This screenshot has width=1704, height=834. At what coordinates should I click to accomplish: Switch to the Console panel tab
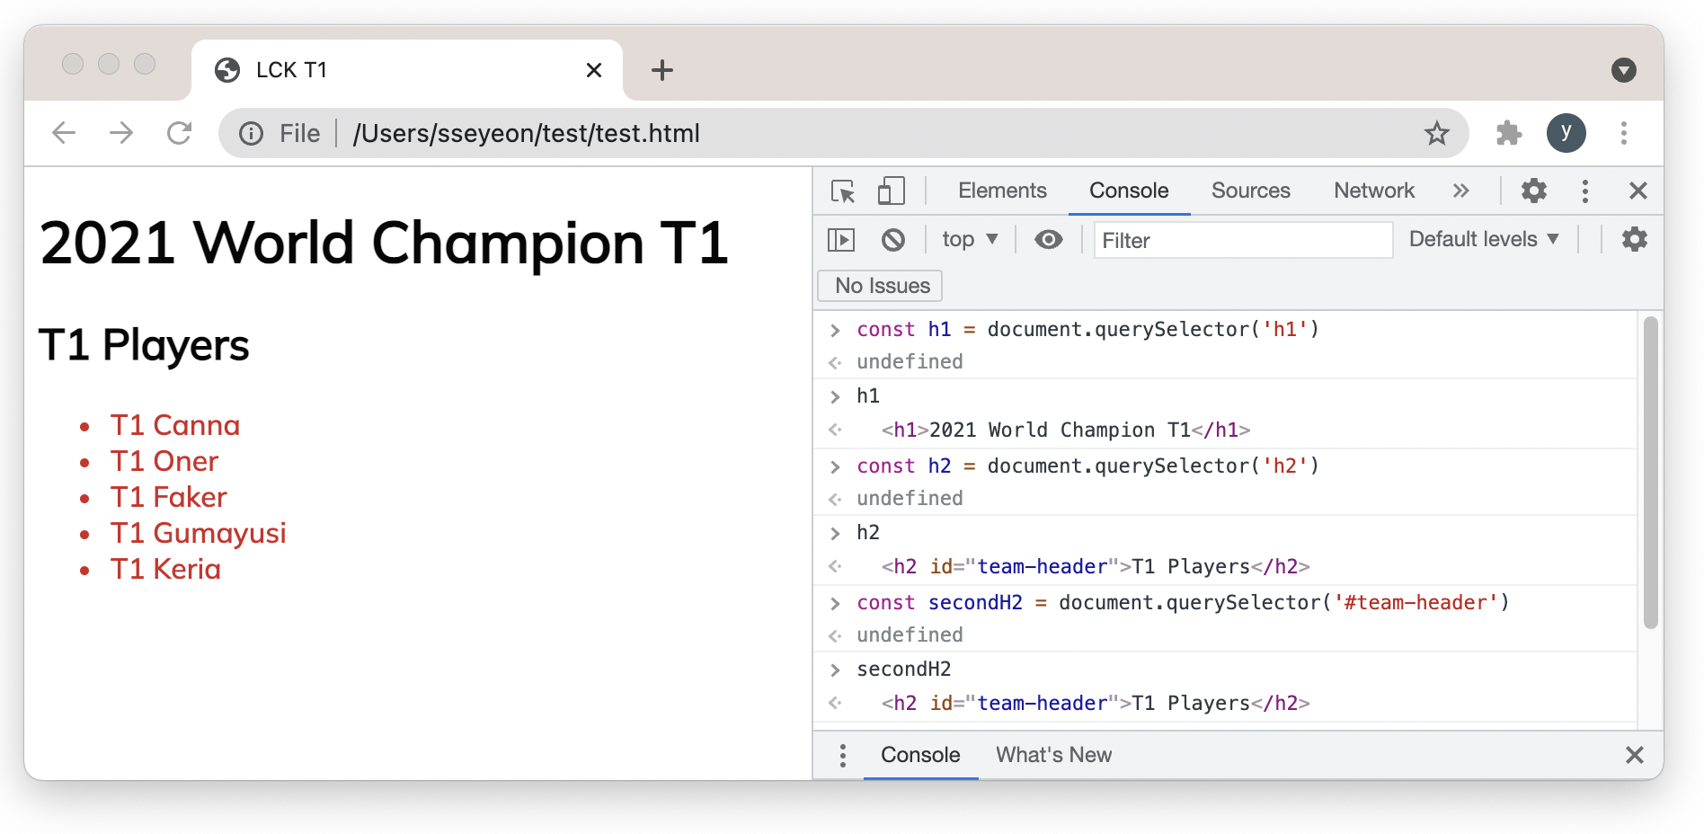(1129, 191)
